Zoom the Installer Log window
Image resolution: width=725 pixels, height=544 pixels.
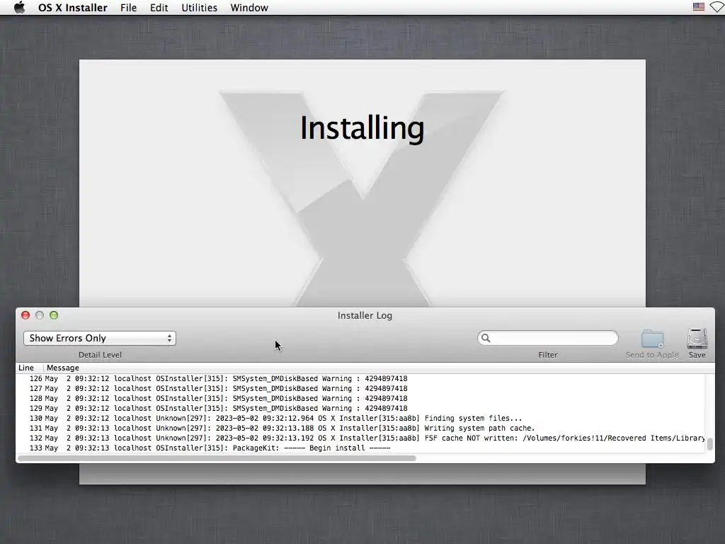[x=54, y=315]
